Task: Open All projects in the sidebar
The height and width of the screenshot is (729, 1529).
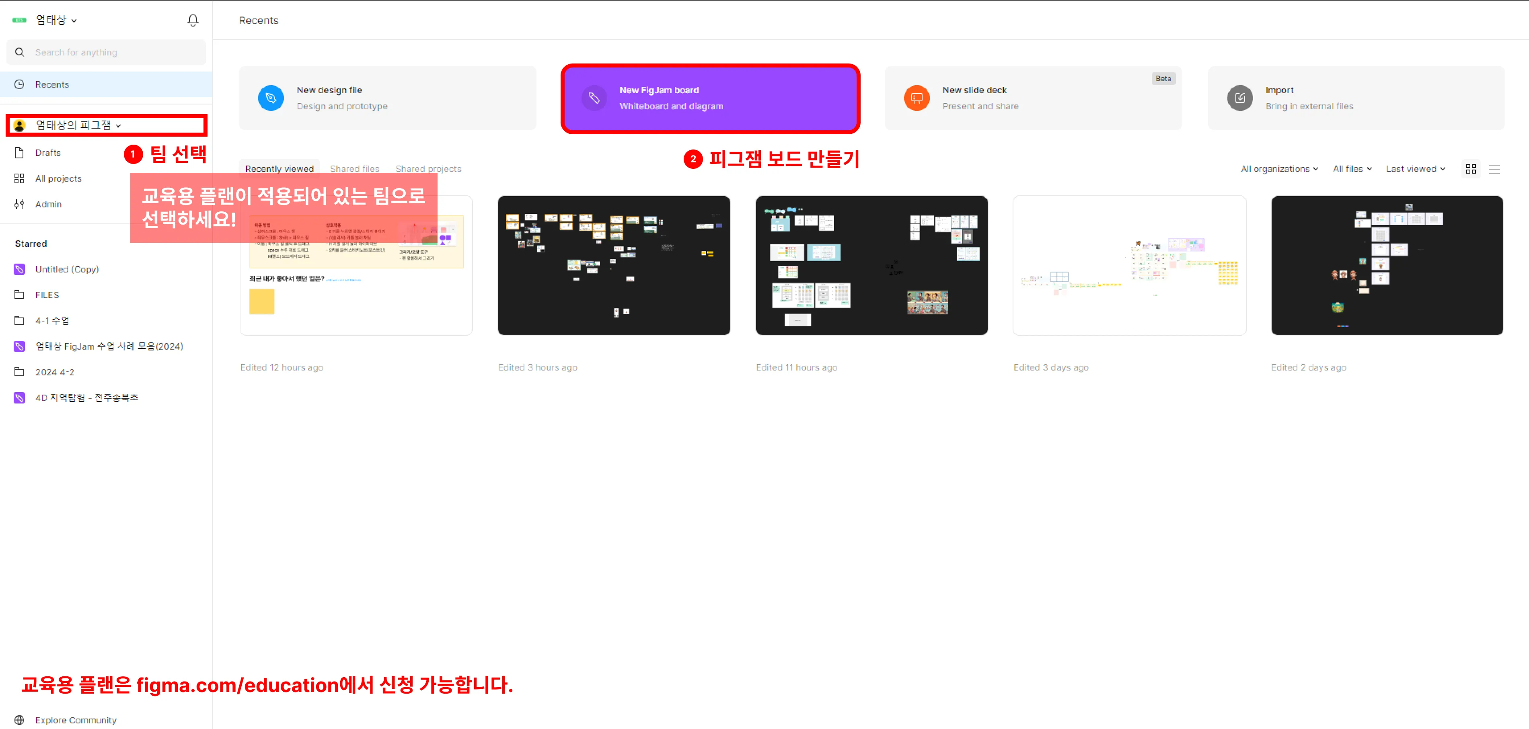Action: pos(58,178)
